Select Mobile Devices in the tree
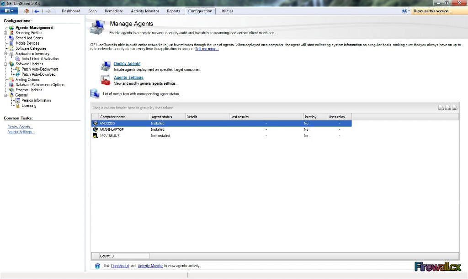 click(x=27, y=43)
